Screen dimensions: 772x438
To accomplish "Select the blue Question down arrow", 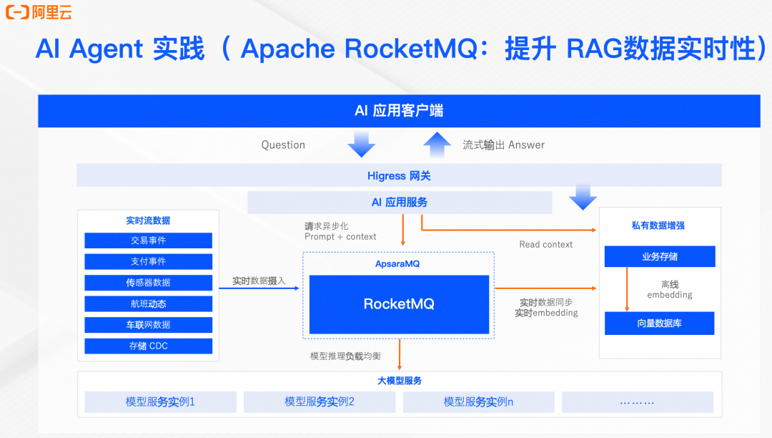I will [361, 144].
